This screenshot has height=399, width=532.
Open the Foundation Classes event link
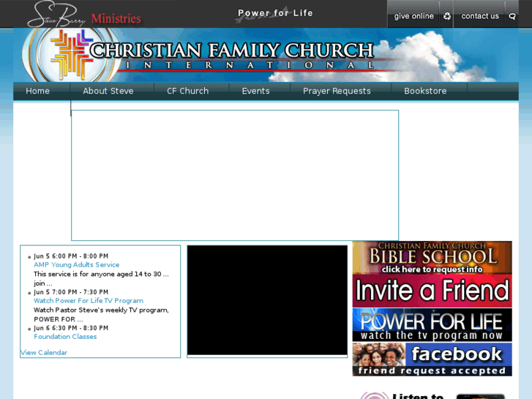click(65, 337)
